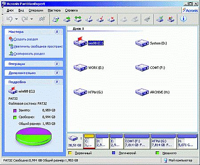Click the blue info help icon
The width and height of the screenshot is (200, 165).
pos(184,19)
